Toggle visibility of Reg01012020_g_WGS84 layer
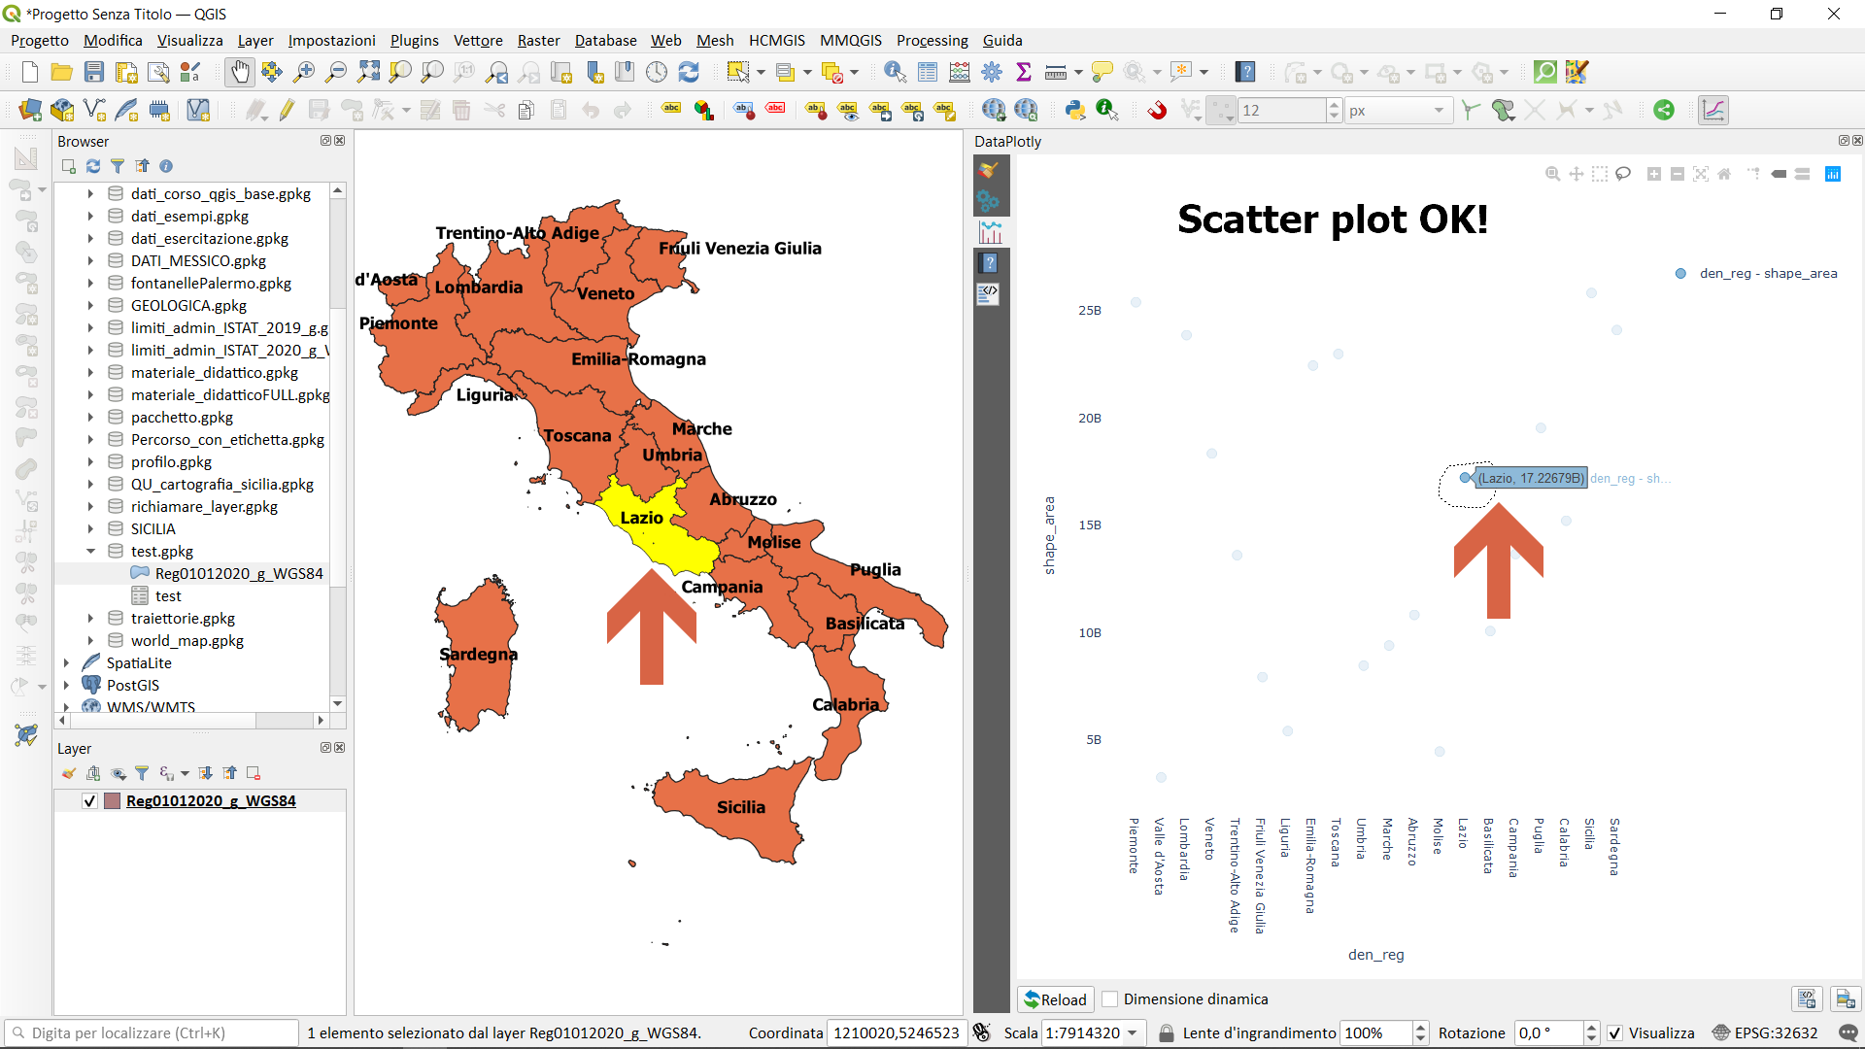 pos(89,801)
